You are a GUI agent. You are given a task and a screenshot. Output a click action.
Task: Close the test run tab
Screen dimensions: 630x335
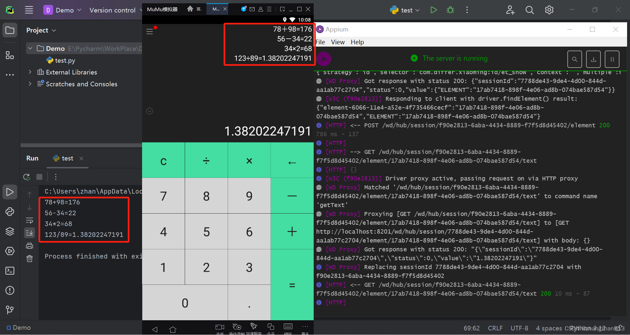[81, 158]
